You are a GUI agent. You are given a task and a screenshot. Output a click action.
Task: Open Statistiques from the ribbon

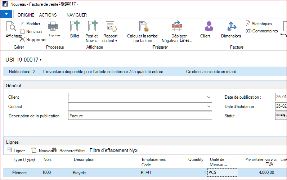click(259, 24)
